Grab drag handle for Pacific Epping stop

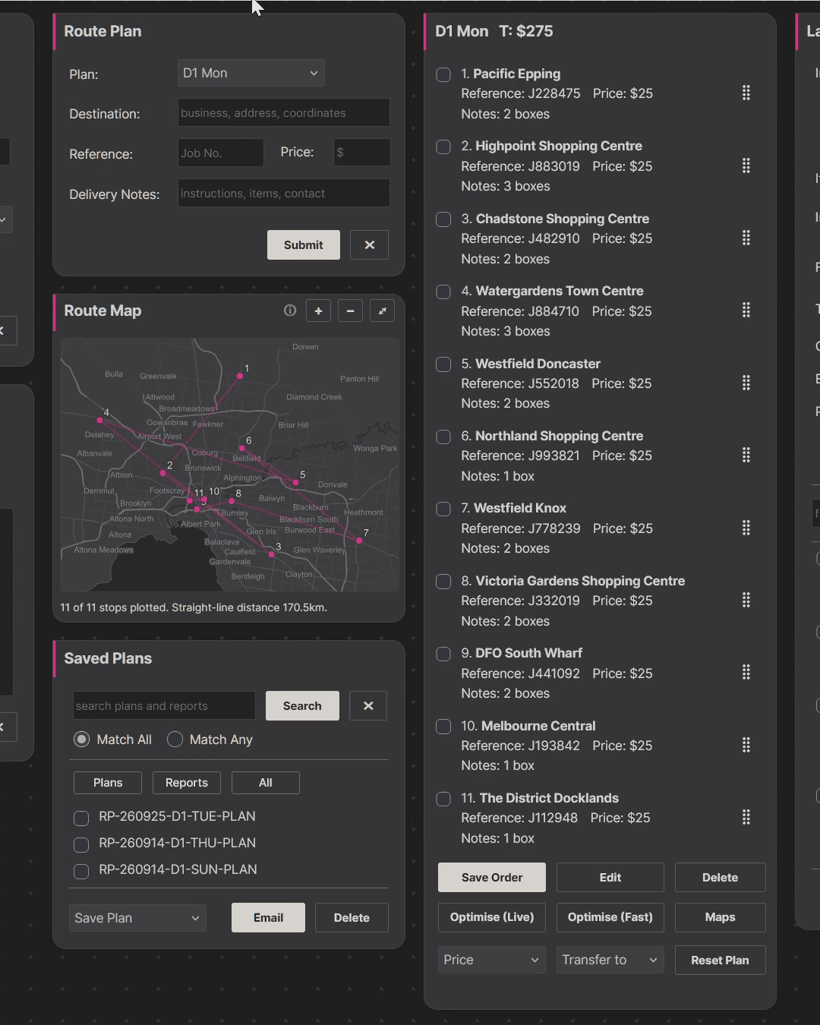(x=746, y=93)
